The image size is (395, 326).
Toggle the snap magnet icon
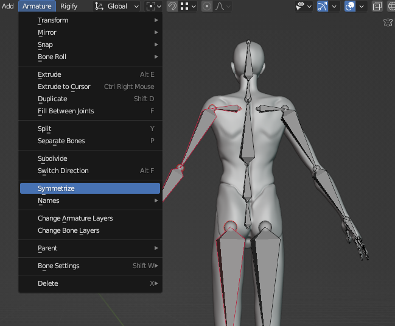point(172,6)
